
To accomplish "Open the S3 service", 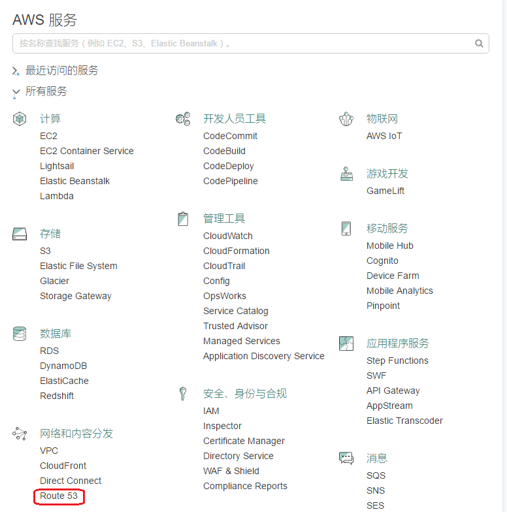I will 45,251.
